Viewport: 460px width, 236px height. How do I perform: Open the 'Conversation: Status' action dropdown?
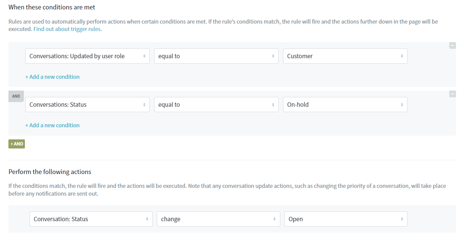click(91, 219)
